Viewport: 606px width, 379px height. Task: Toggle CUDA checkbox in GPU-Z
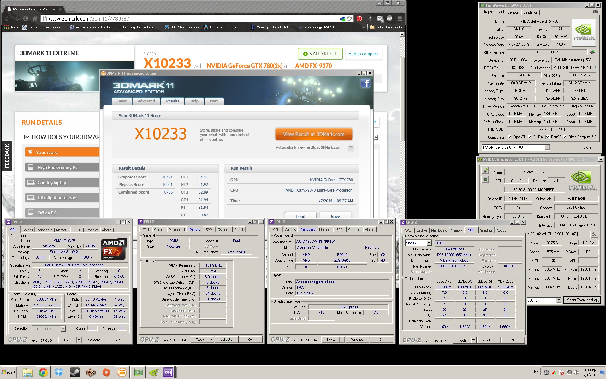click(529, 137)
